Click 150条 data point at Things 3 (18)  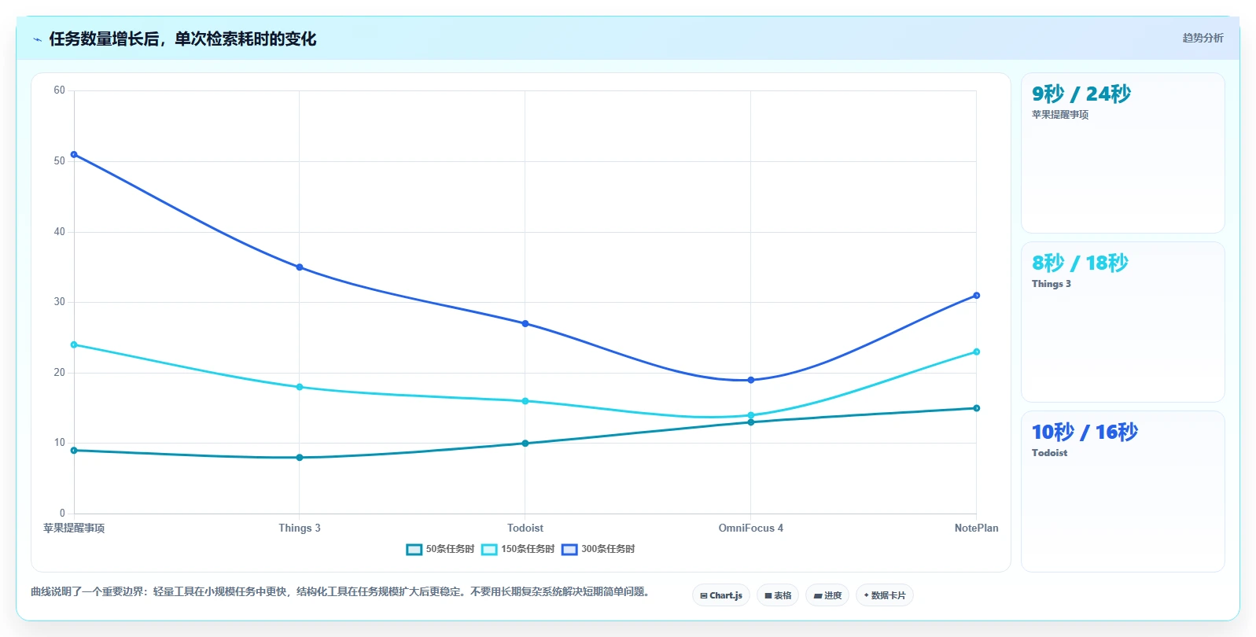click(300, 387)
